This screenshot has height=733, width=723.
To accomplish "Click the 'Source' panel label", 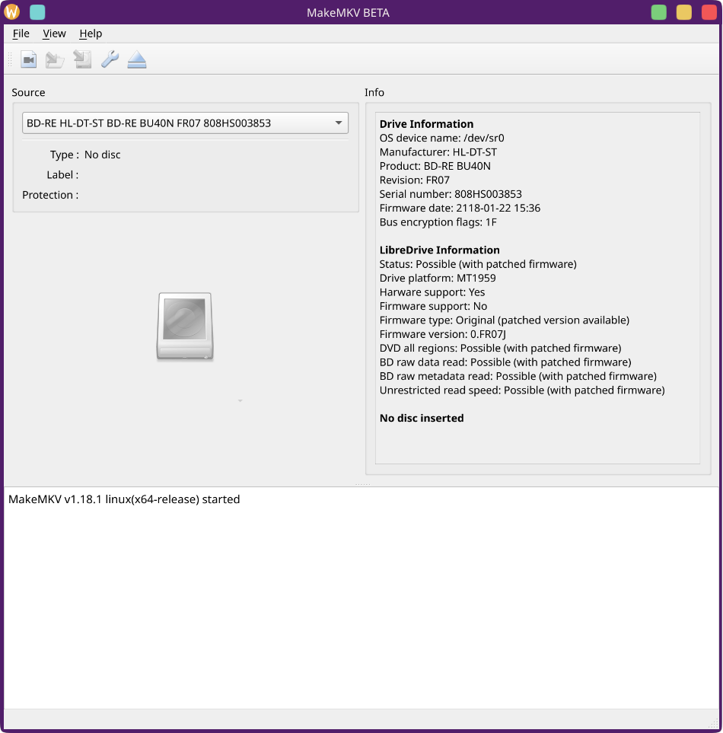I will click(x=28, y=93).
